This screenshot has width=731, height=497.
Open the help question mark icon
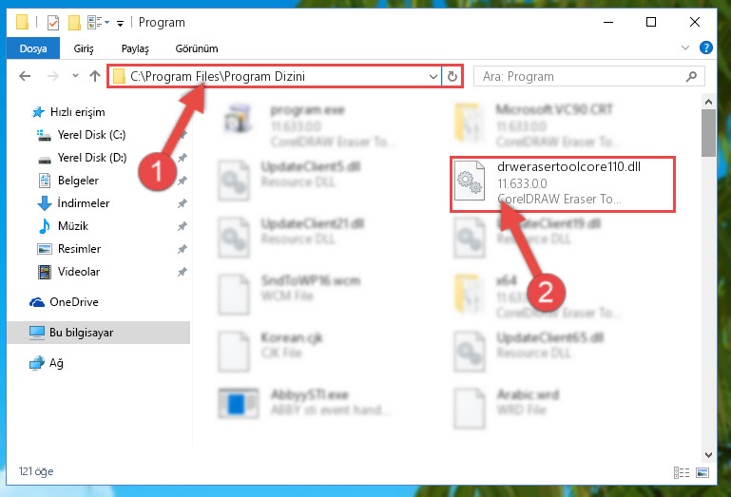click(x=706, y=48)
